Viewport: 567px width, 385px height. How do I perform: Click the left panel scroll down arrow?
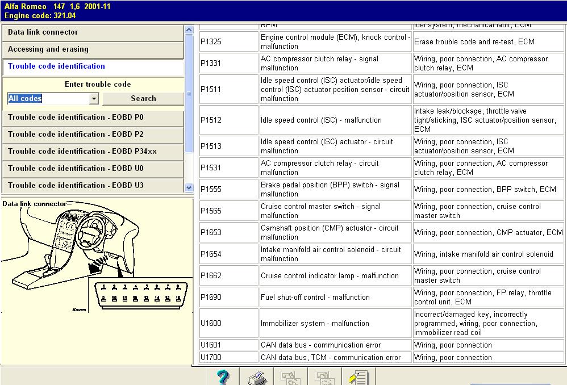click(189, 187)
